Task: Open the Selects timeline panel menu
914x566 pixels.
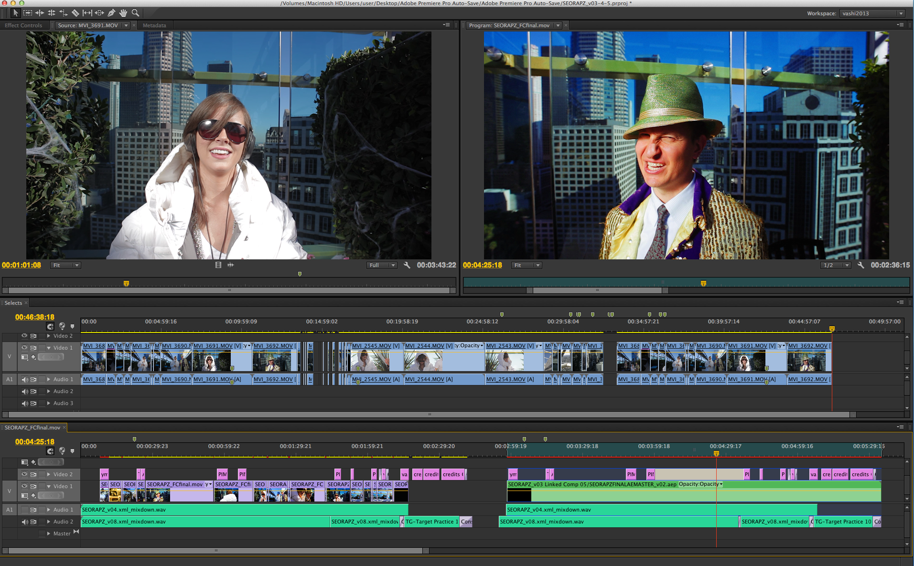Action: [x=900, y=302]
